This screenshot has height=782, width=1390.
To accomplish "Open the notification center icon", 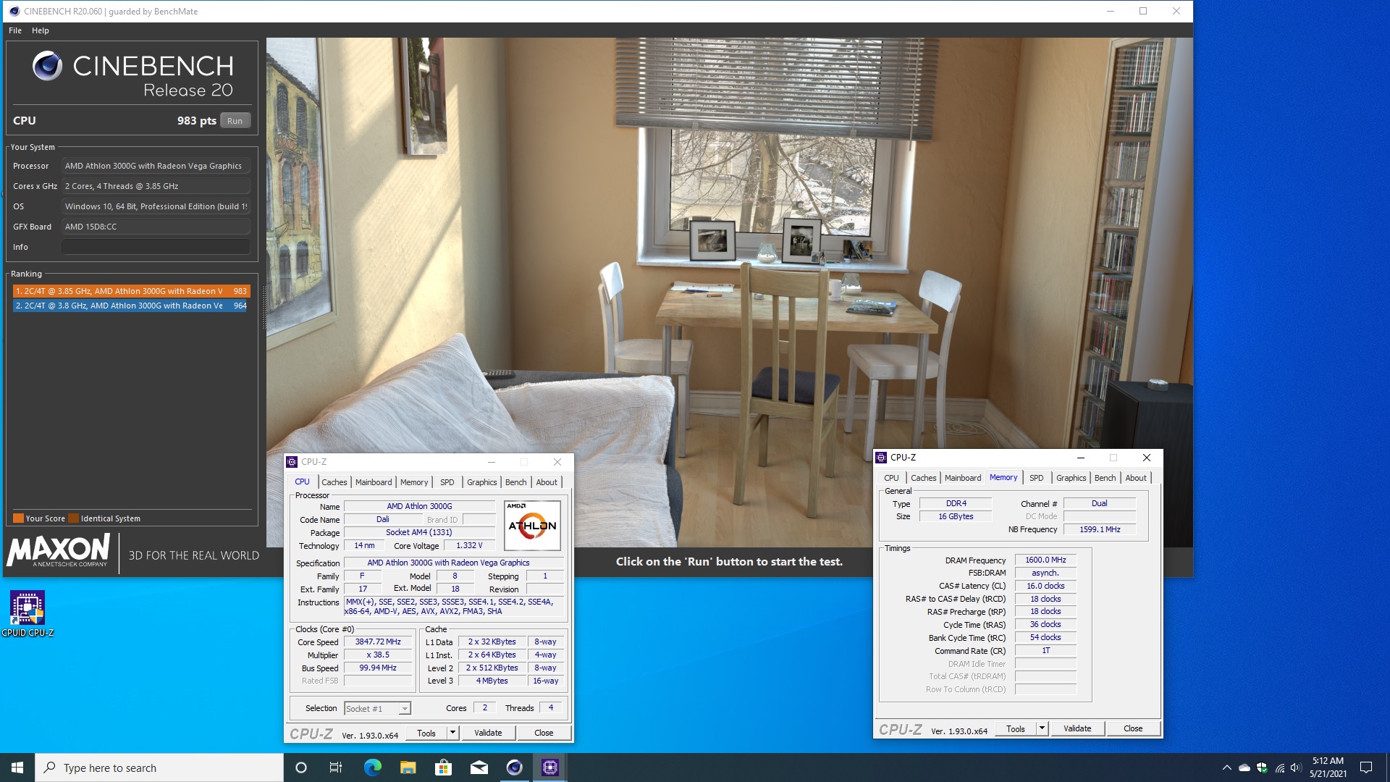I will (1366, 768).
